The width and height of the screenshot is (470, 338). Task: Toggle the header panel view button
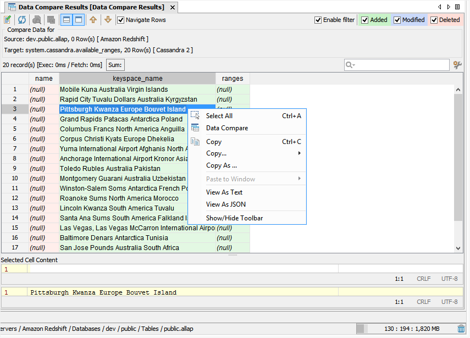[67, 20]
